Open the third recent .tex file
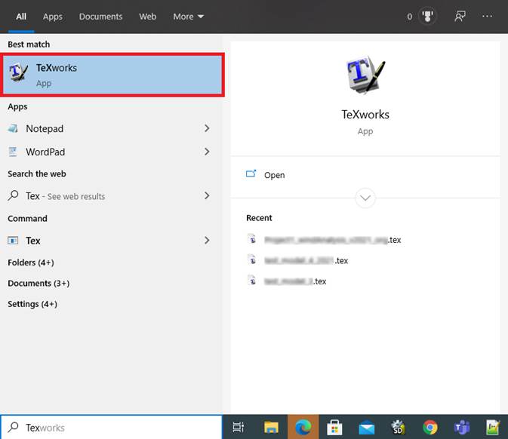The width and height of the screenshot is (508, 439). [x=295, y=281]
